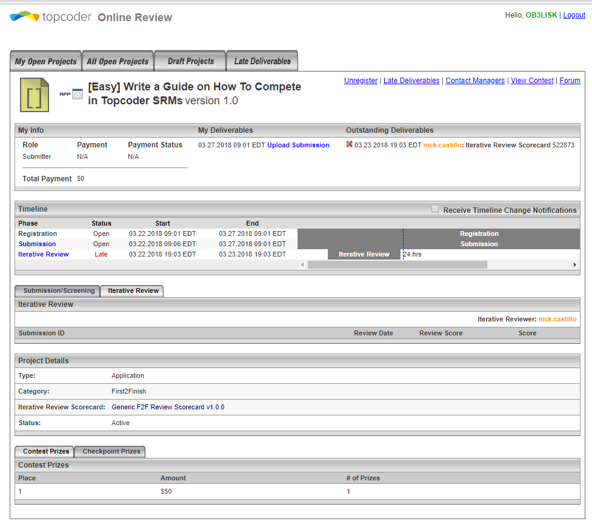This screenshot has width=592, height=527.
Task: Switch to the Checkpoint Prizes tab
Action: pyautogui.click(x=111, y=451)
